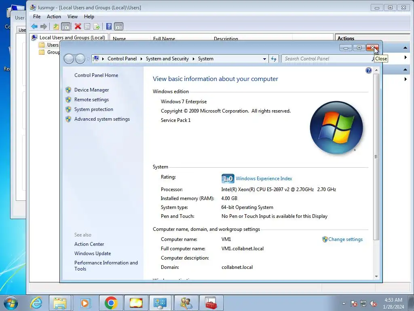Open Action Center link under See also
The height and width of the screenshot is (311, 414).
click(89, 244)
